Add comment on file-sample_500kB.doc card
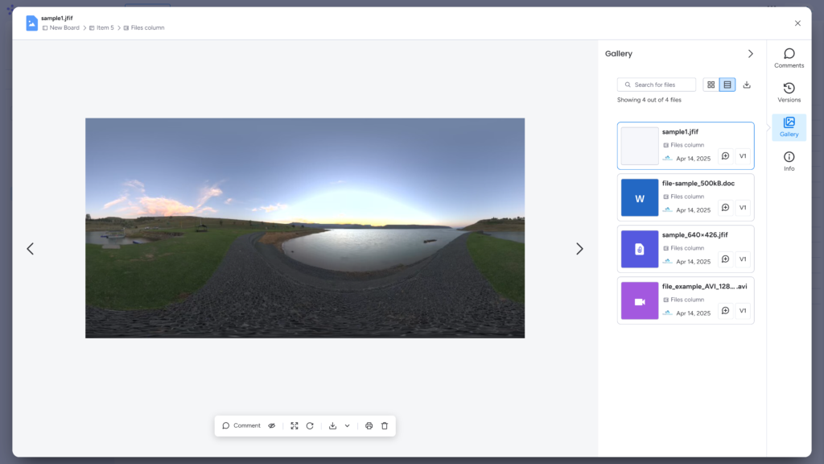 (x=725, y=207)
